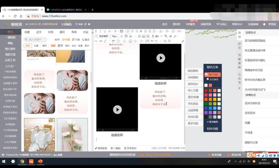Image resolution: width=279 pixels, height=168 pixels.
Task: Sort styles by 收藏
Action: tap(66, 40)
